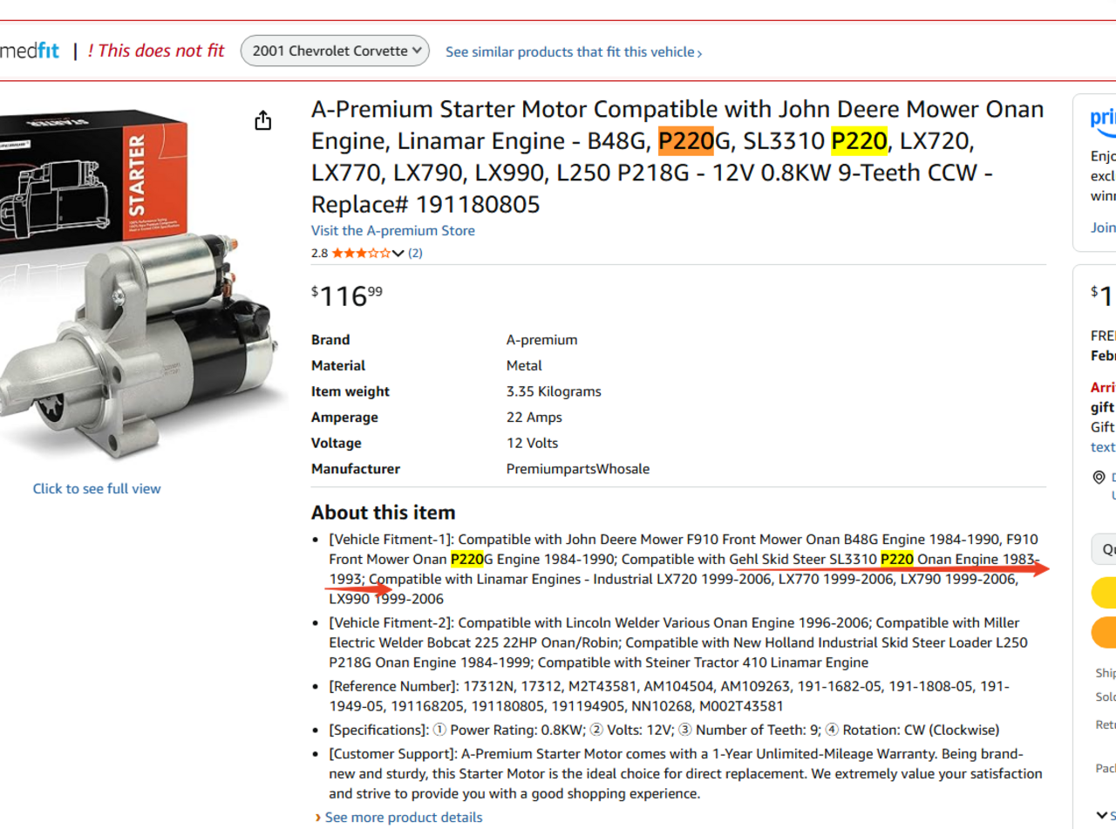
Task: Expand the star rating chevron
Action: (x=398, y=254)
